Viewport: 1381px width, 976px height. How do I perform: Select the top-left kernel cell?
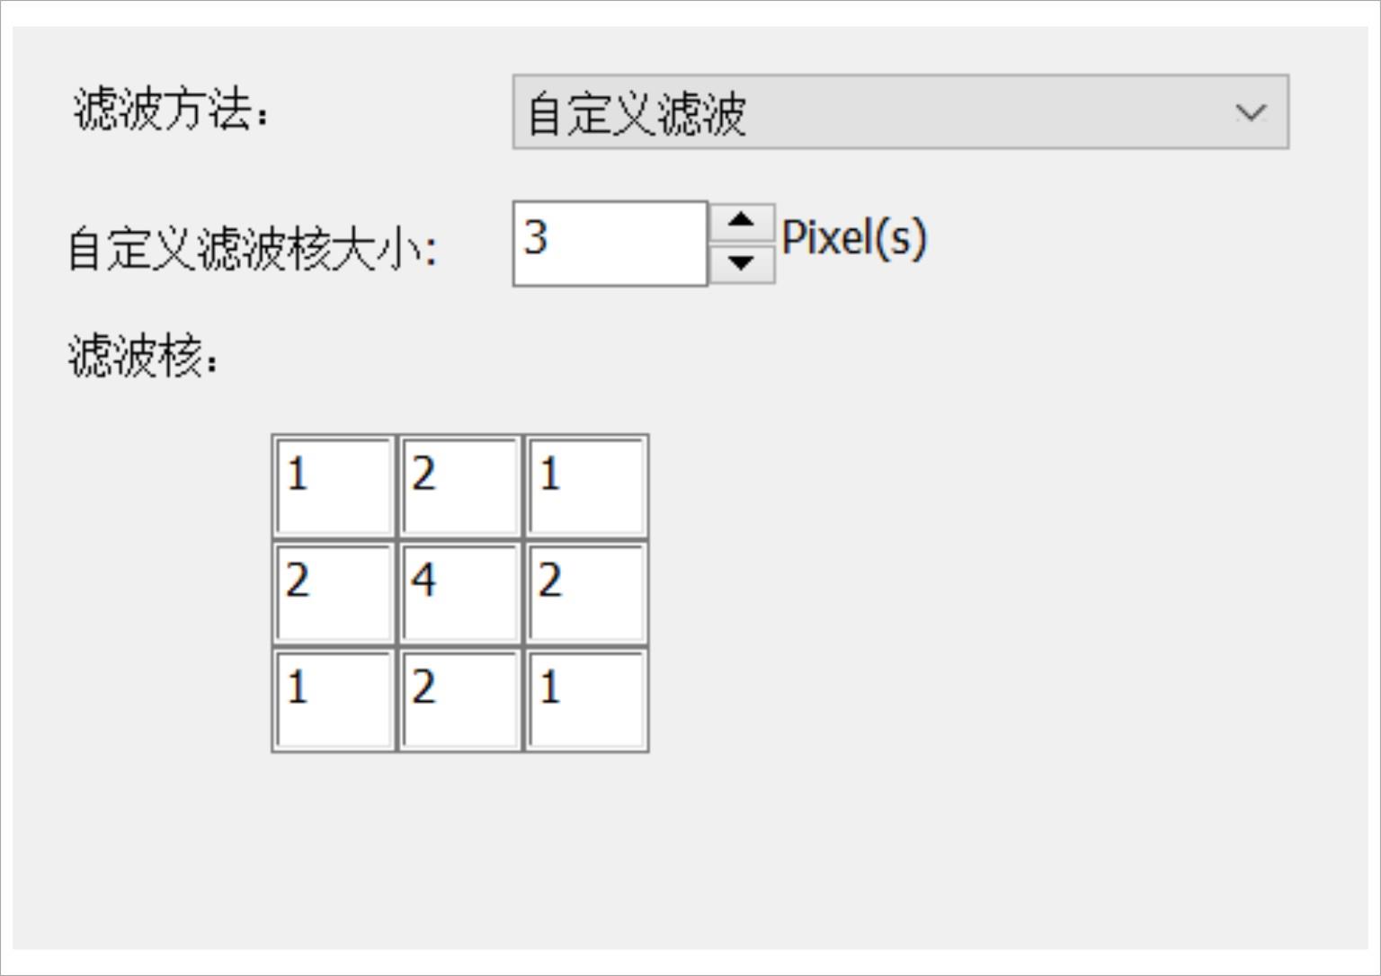(x=334, y=485)
